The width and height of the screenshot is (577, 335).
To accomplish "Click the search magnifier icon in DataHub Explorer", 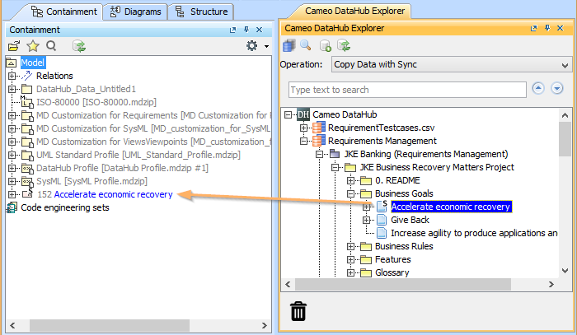I will [306, 45].
